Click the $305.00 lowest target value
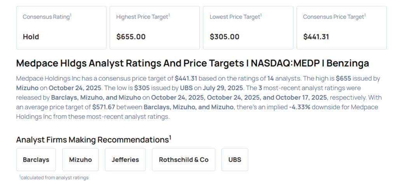The height and width of the screenshot is (181, 398). coord(224,37)
